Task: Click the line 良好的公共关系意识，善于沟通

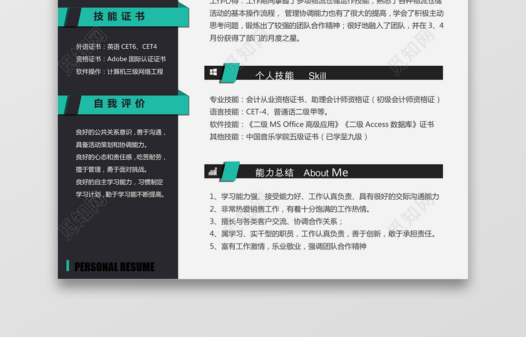Action: (x=121, y=132)
